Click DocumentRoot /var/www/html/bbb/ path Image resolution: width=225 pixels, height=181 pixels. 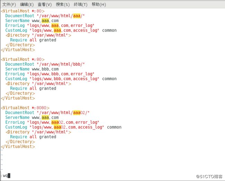click(x=45, y=64)
